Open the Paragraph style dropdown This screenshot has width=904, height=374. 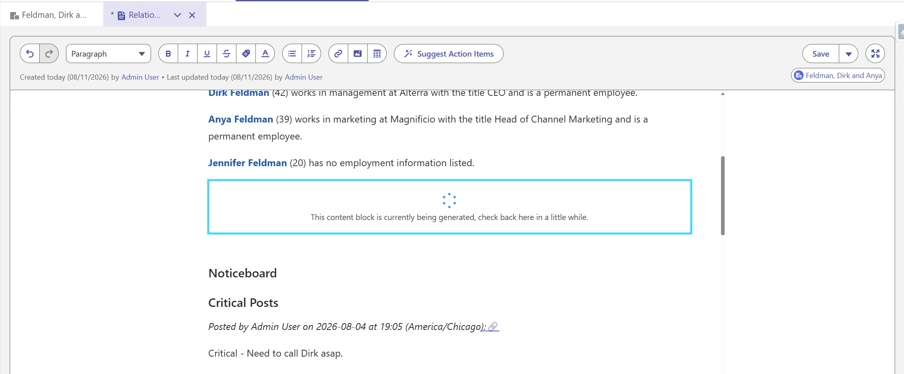tap(108, 54)
